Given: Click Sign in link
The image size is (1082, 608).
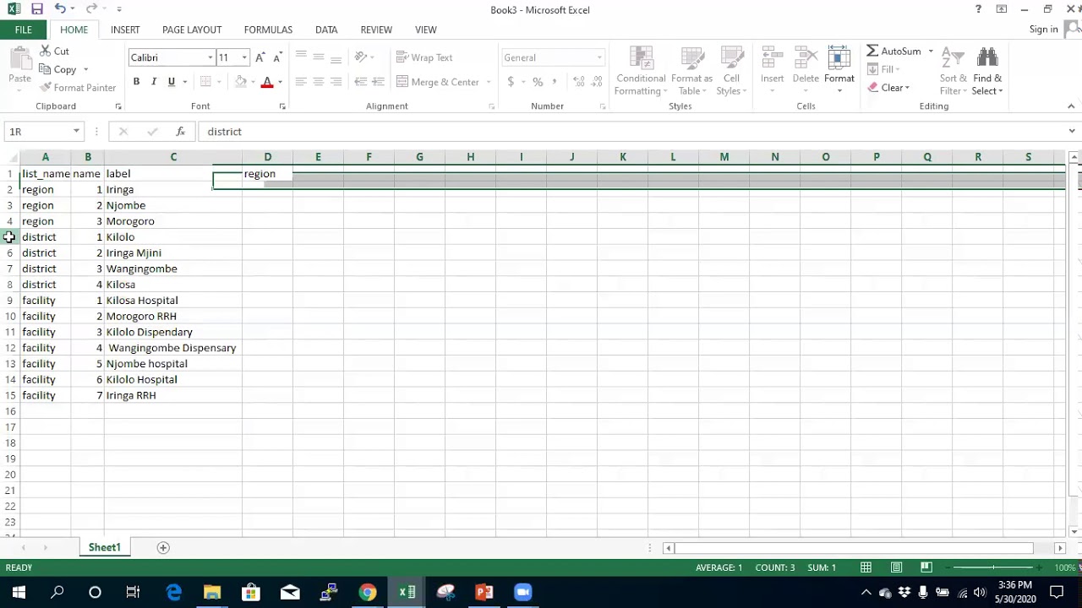Looking at the screenshot, I should [x=1043, y=30].
